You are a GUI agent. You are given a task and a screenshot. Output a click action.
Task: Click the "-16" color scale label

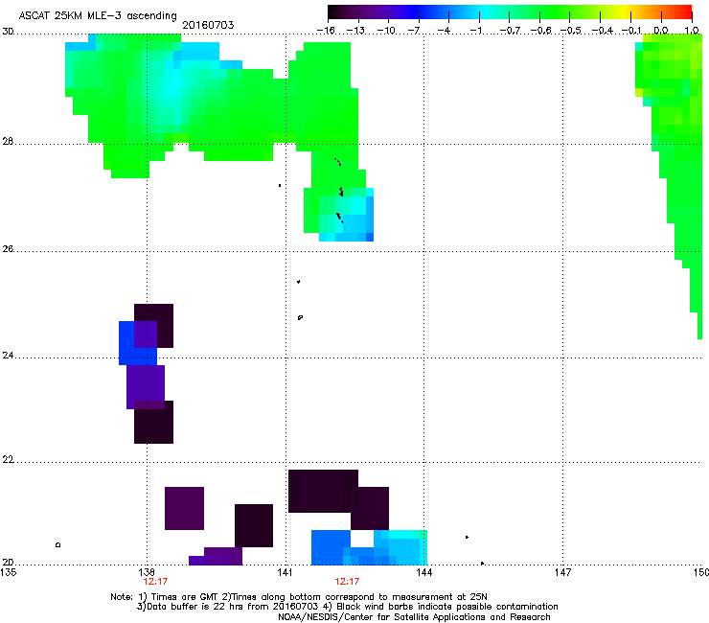(326, 31)
